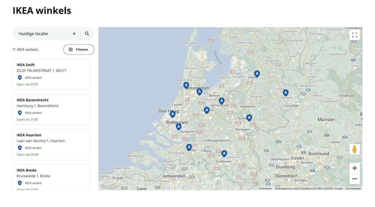This screenshot has height=207, width=375.
Task: Zoom in the map with plus button
Action: (x=354, y=168)
